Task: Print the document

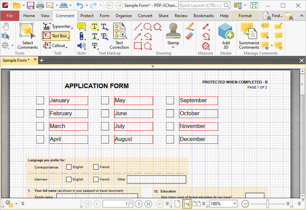Action: [x=40, y=5]
